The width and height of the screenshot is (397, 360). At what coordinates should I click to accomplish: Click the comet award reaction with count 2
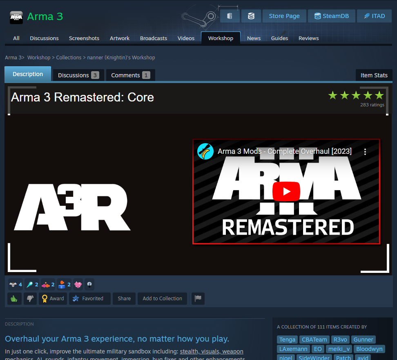click(x=32, y=284)
